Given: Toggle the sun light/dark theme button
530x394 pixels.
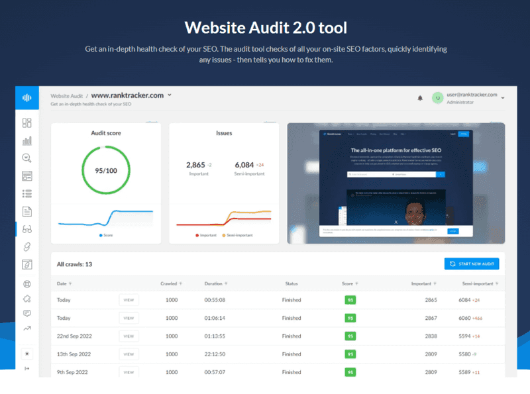Looking at the screenshot, I should click(27, 354).
